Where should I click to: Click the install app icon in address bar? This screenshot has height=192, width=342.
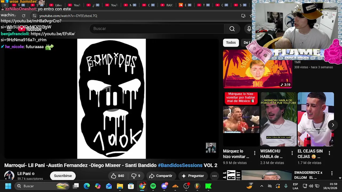pos(243,16)
